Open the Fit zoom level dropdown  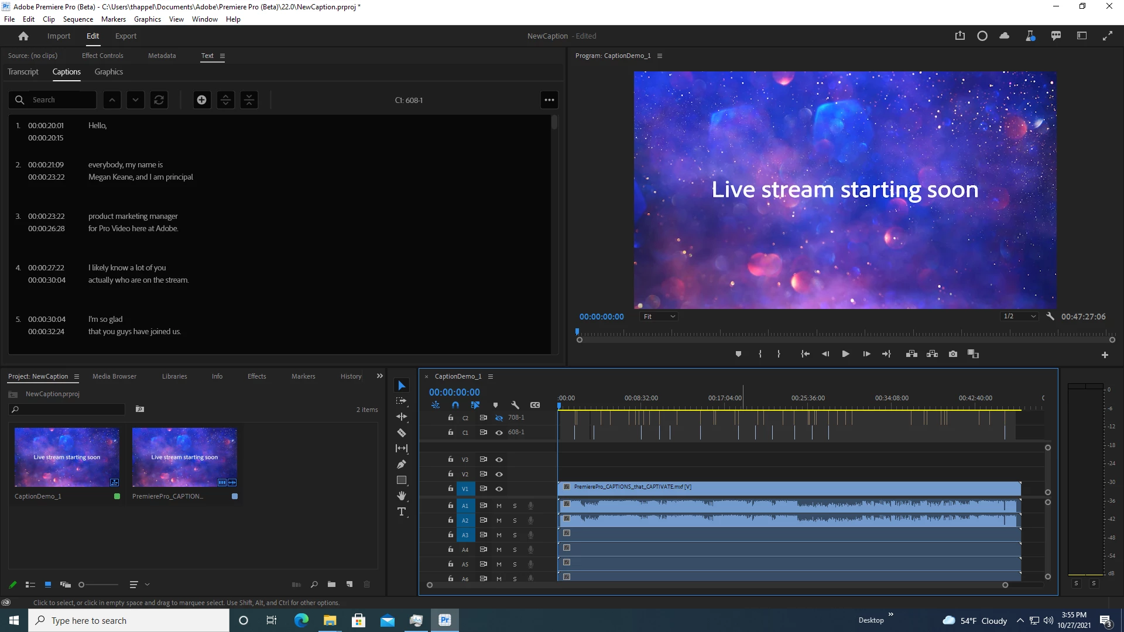click(x=659, y=317)
